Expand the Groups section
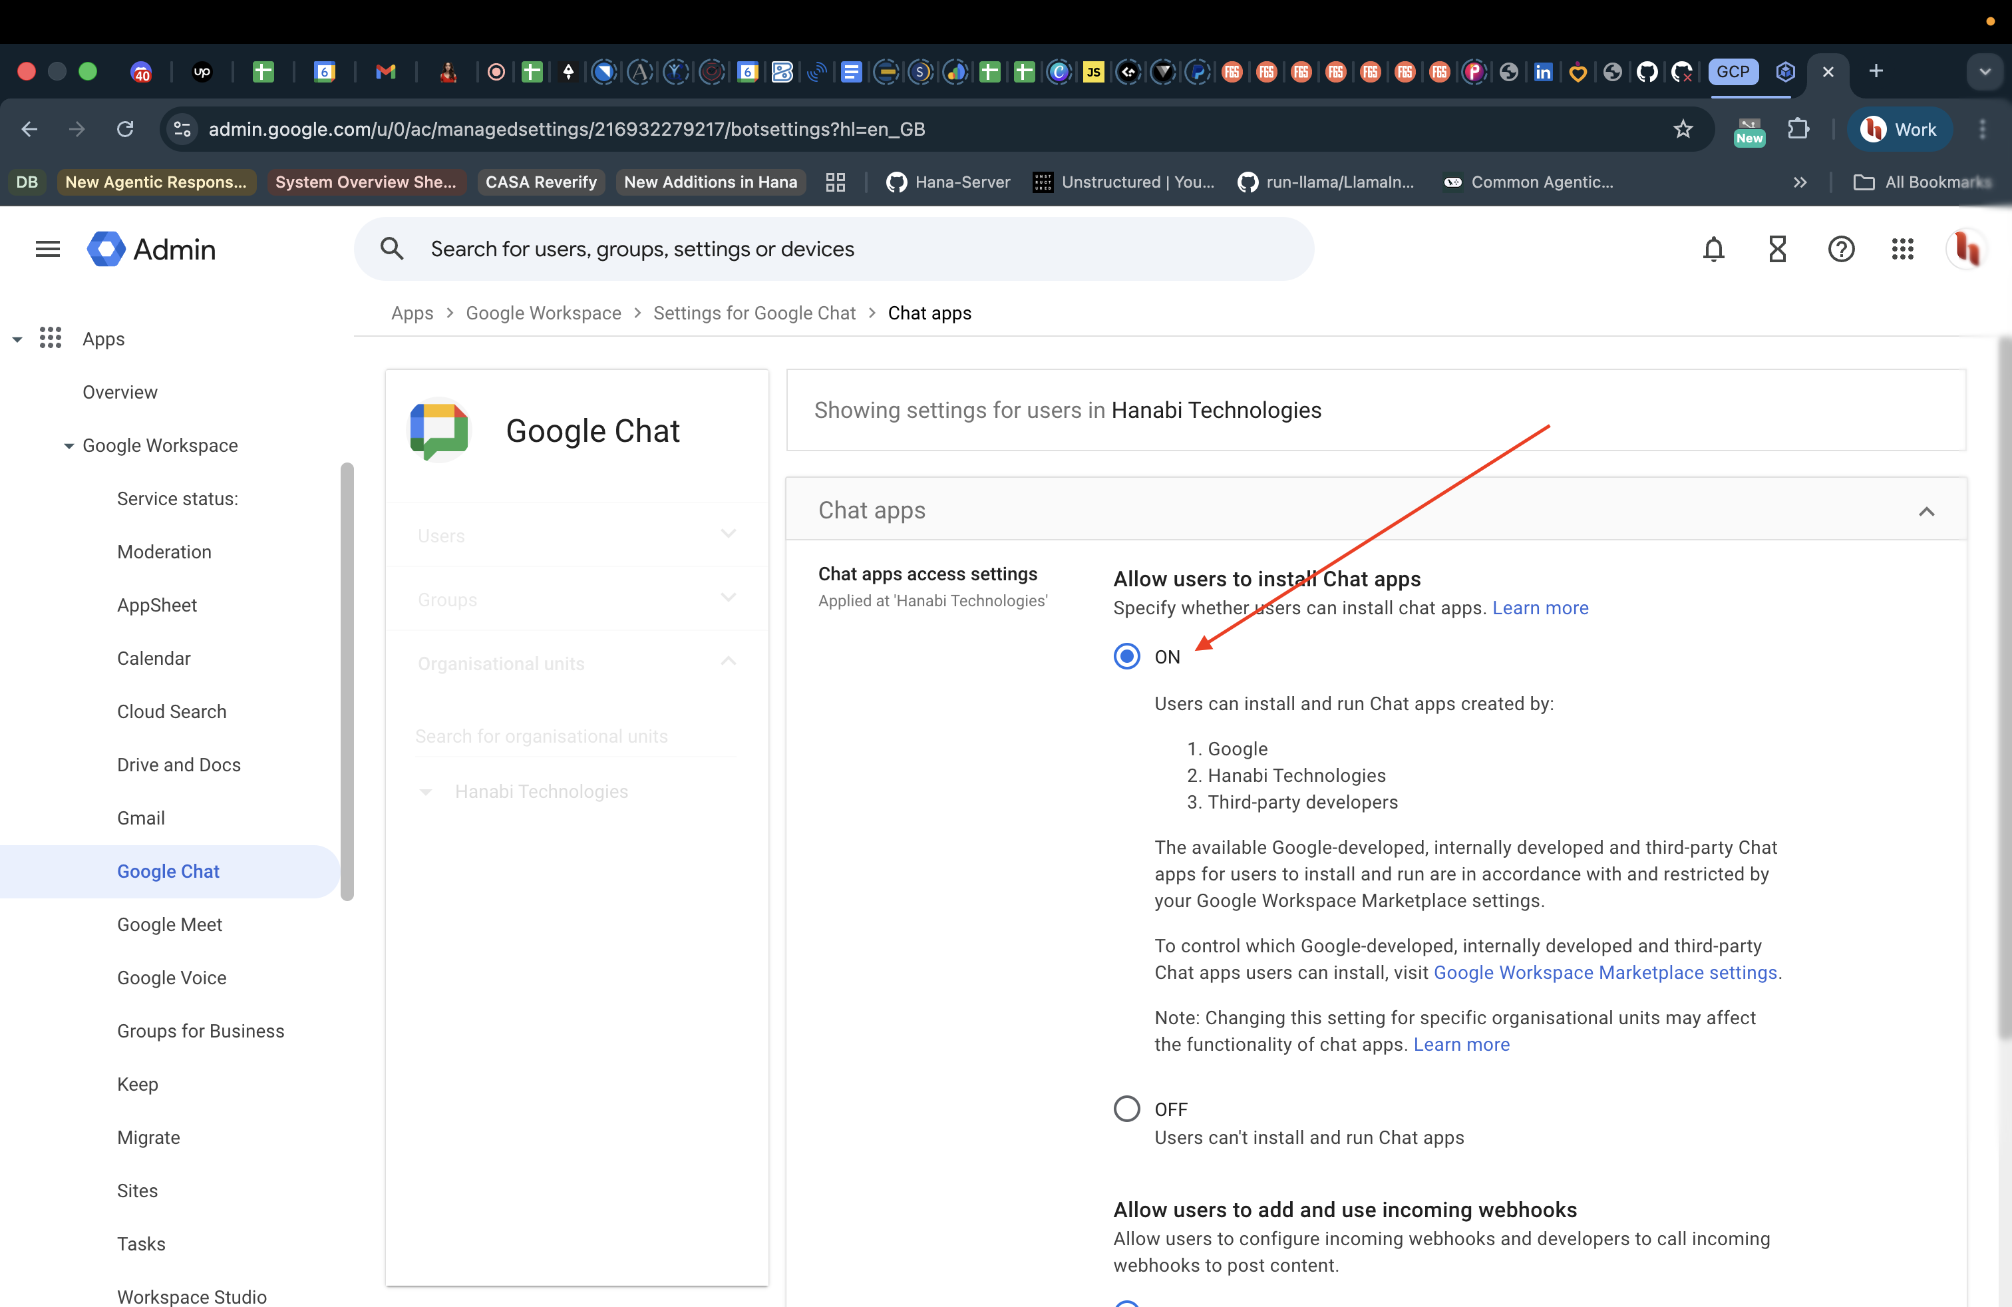The image size is (2012, 1307). [x=728, y=598]
